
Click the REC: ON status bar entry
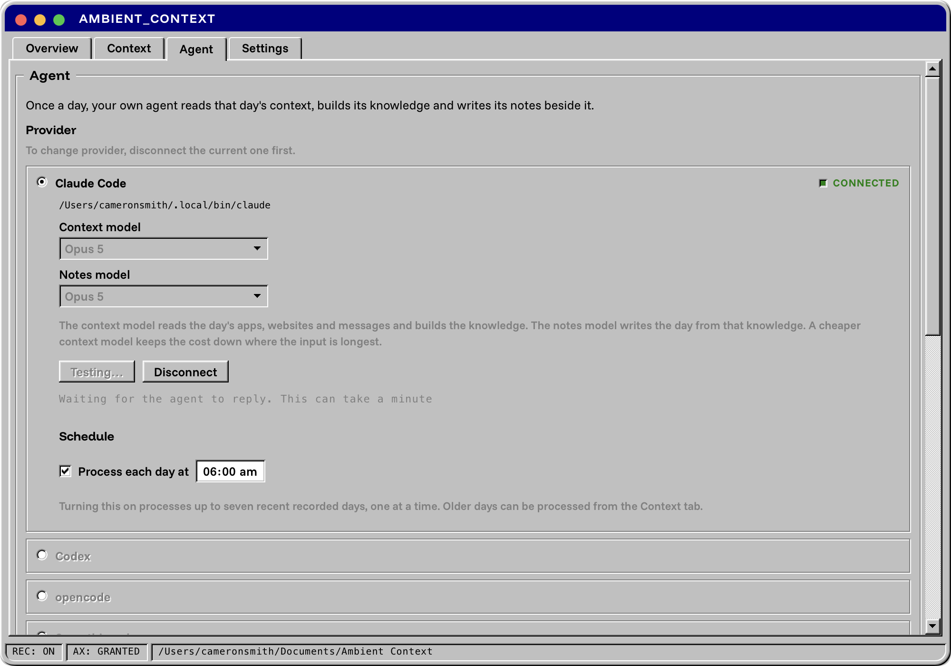point(34,651)
